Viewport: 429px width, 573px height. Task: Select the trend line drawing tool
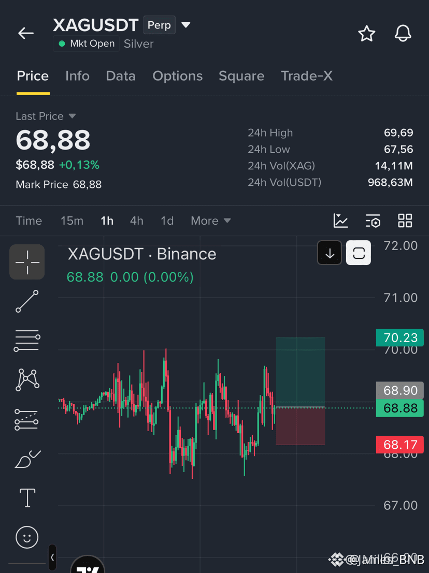(x=27, y=301)
